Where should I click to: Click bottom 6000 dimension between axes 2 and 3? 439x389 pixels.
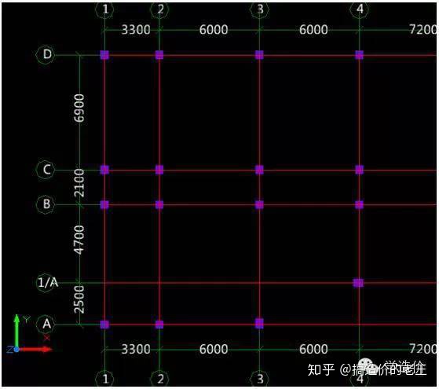[214, 349]
